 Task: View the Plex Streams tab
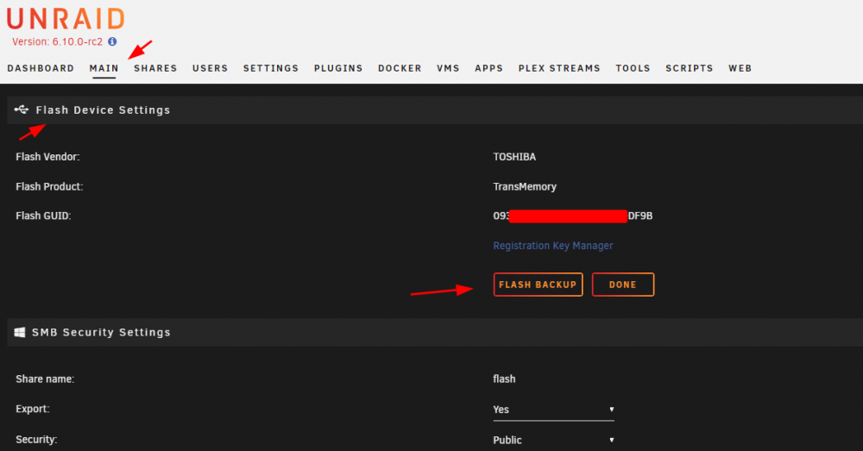click(x=559, y=68)
